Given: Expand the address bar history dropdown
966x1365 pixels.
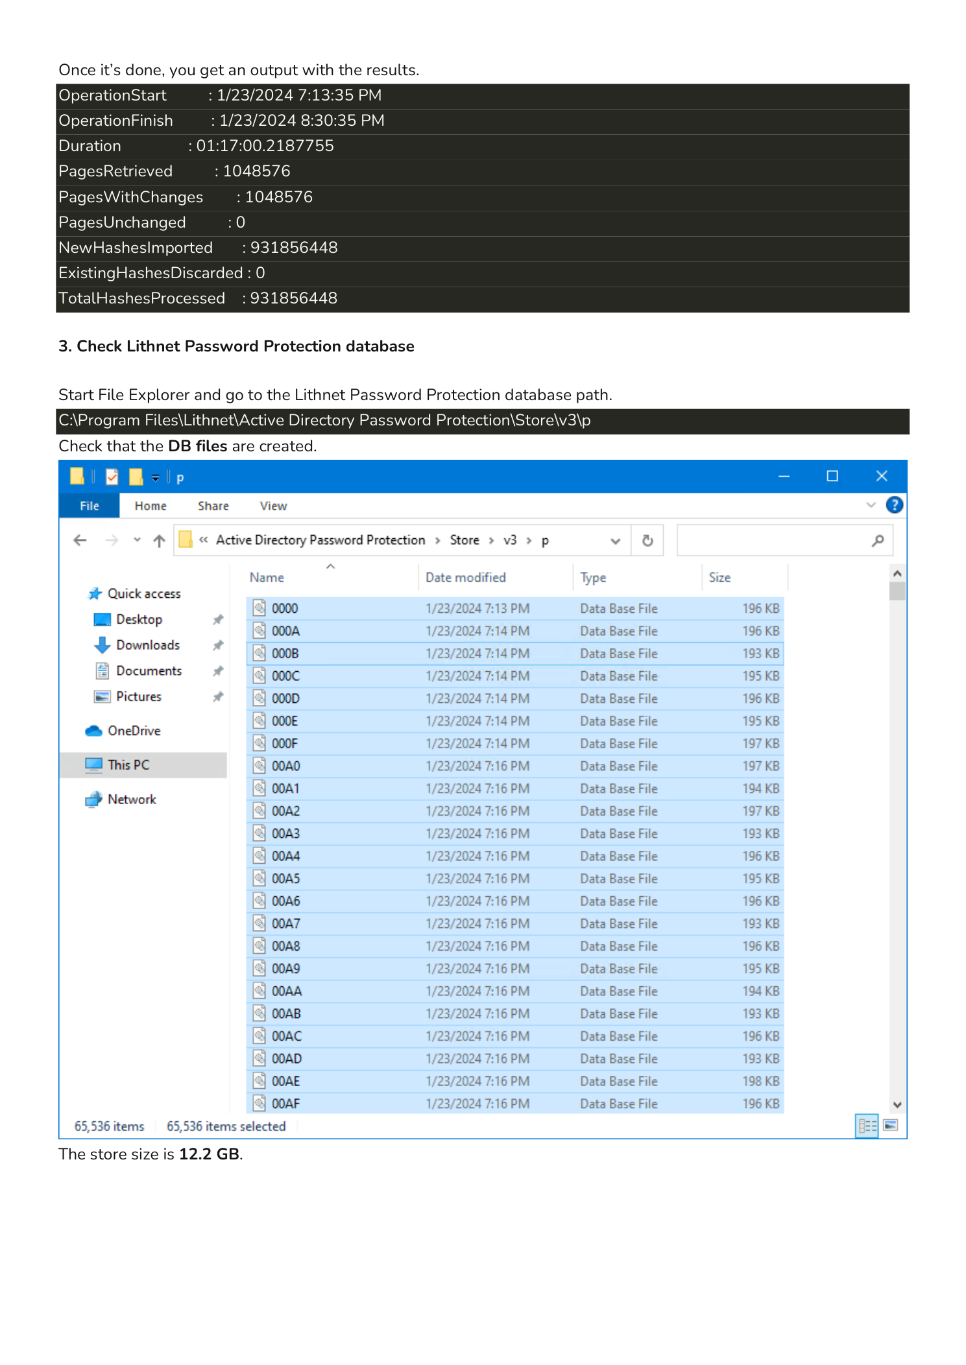Looking at the screenshot, I should pyautogui.click(x=615, y=541).
